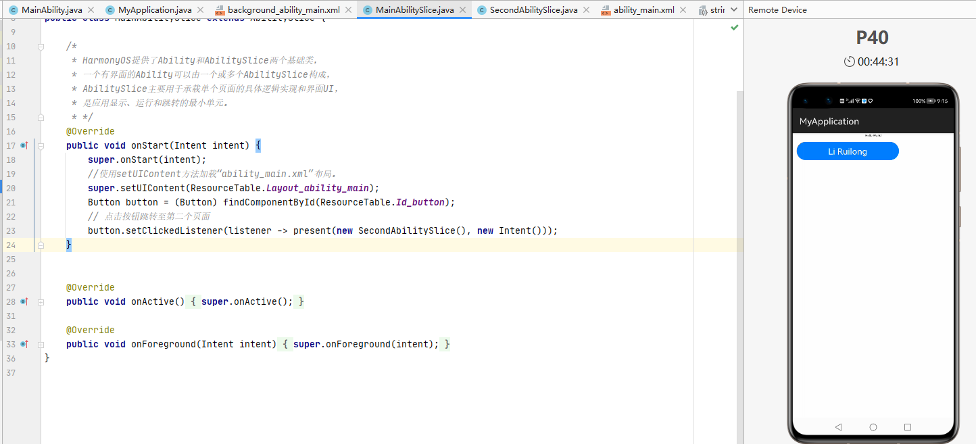The image size is (976, 444).
Task: Click the class icon on MainAbilitySlice.java tab
Action: 368,10
